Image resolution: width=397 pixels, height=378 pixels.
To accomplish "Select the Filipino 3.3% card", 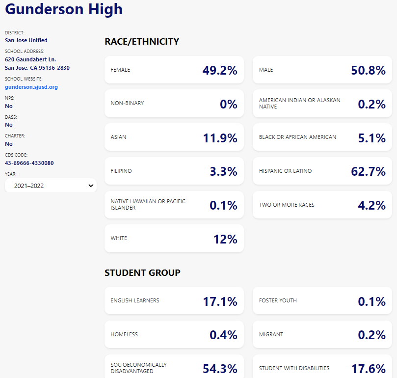I will pos(174,171).
